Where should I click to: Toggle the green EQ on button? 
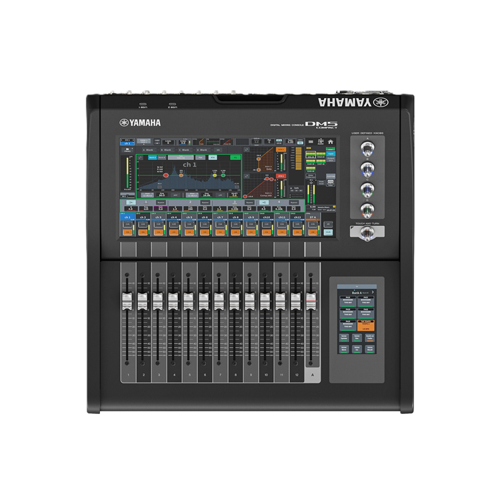pyautogui.click(x=235, y=157)
